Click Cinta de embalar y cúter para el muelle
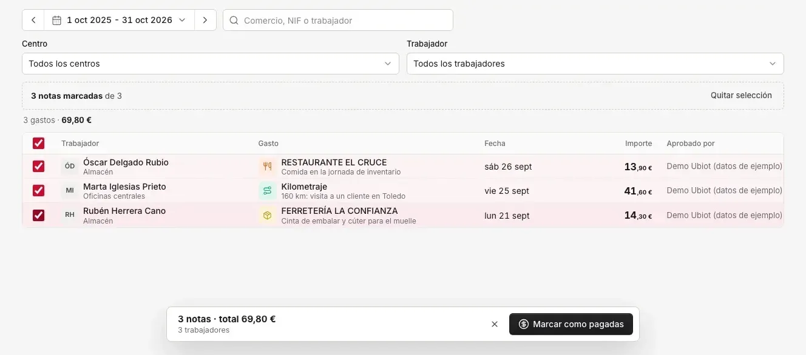The width and height of the screenshot is (806, 355). coord(348,221)
